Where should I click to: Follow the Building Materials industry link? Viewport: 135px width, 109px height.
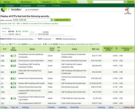[69, 39]
